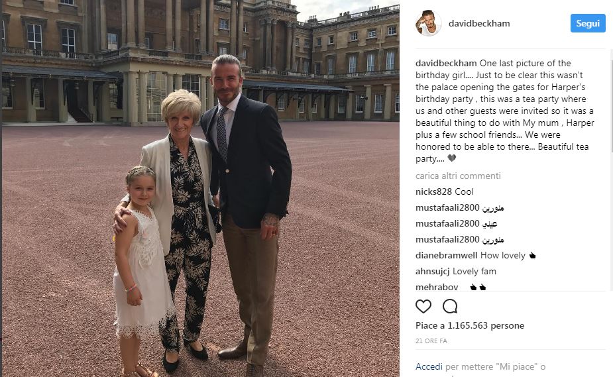Open davidbeckham username in post header
The width and height of the screenshot is (613, 377).
[x=479, y=23]
